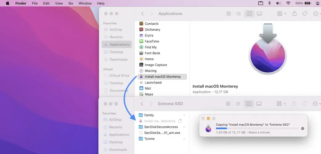Open AirDrop in the top Finder sidebar

[116, 30]
